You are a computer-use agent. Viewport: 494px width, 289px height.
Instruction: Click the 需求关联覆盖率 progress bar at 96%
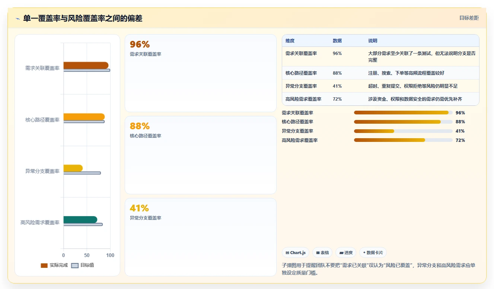[x=403, y=113]
